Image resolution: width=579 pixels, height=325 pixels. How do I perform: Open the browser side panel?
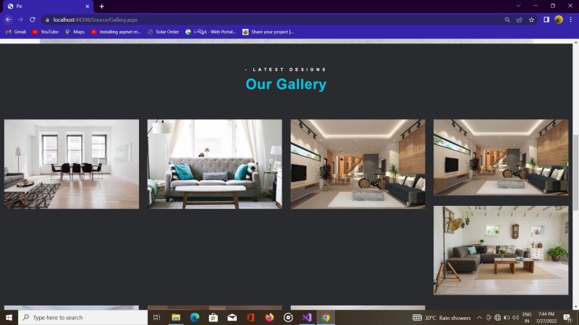[546, 20]
